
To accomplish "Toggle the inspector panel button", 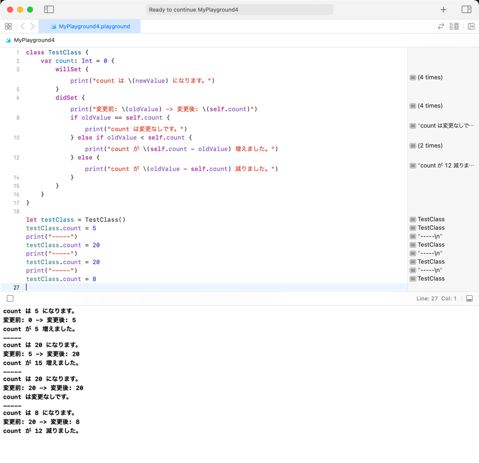I will (466, 9).
